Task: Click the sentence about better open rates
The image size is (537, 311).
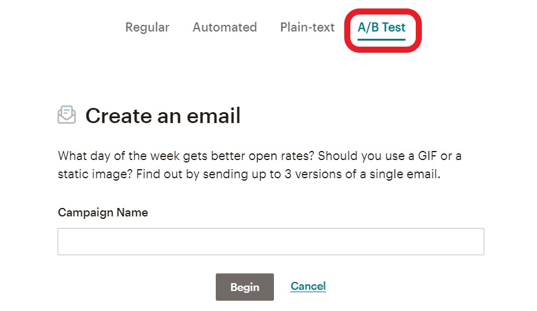Action: click(186, 156)
